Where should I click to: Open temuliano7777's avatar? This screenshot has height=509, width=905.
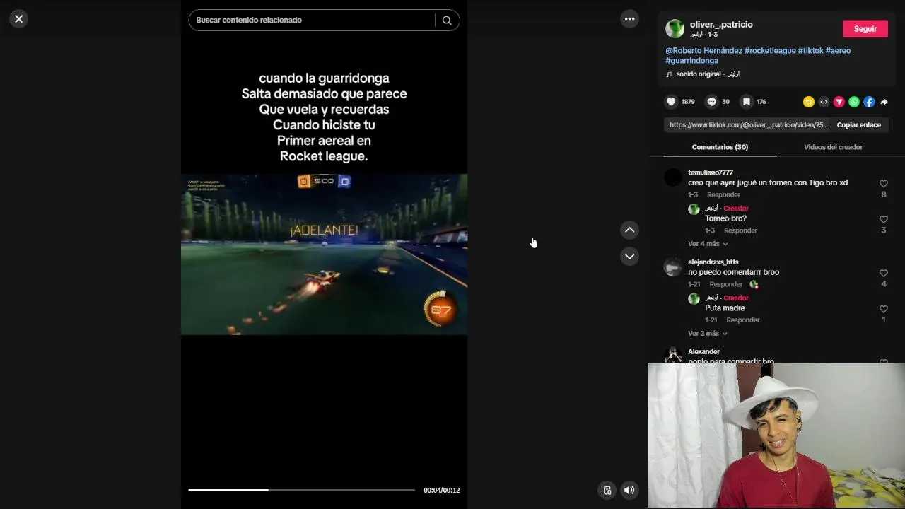click(x=673, y=177)
